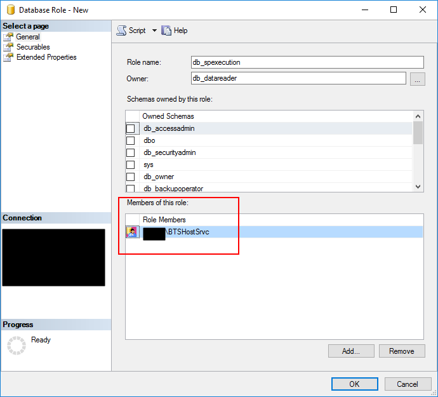Open the Help icon in toolbar
The height and width of the screenshot is (397, 438).
coord(167,30)
